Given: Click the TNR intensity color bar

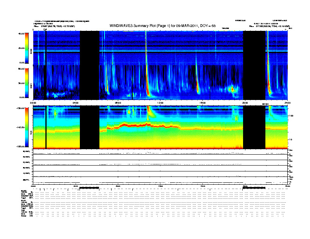Looking at the screenshot, I should [x=27, y=127].
